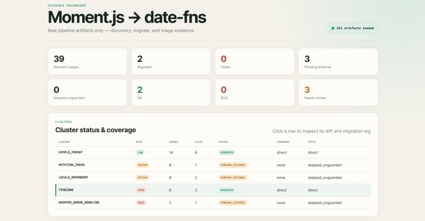425x221 pixels.
Task: Click the 0 BUG stat card
Action: click(x=255, y=92)
